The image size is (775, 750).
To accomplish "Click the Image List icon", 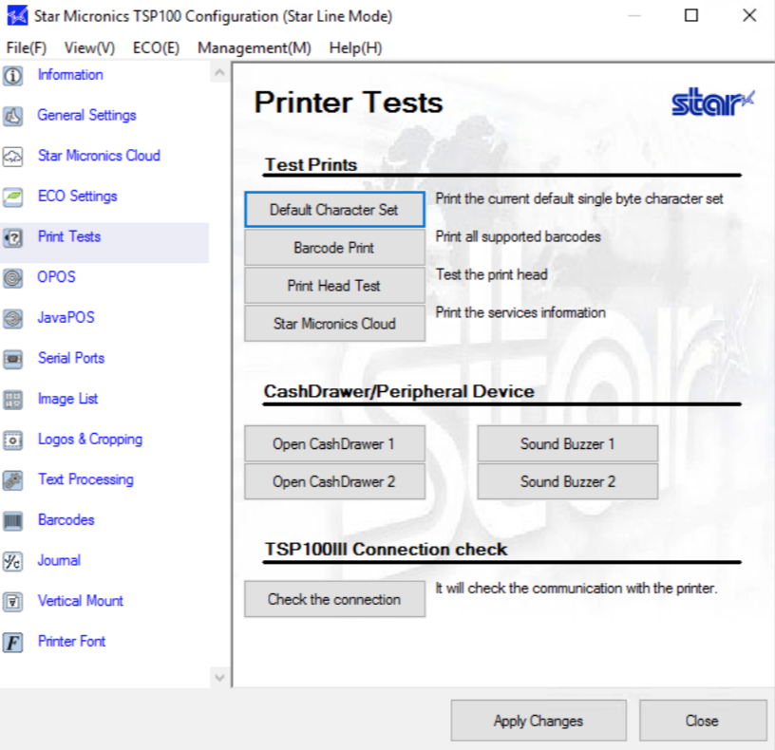I will pyautogui.click(x=13, y=400).
